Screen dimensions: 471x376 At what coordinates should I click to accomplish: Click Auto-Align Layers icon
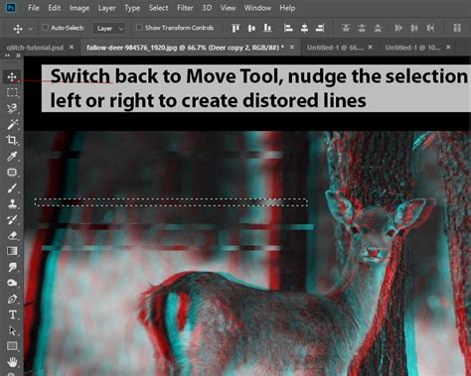tap(457, 28)
